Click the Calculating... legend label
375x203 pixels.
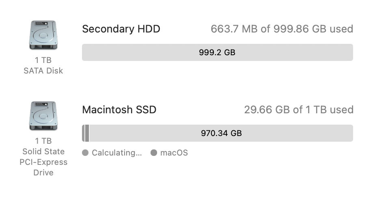[x=117, y=153]
